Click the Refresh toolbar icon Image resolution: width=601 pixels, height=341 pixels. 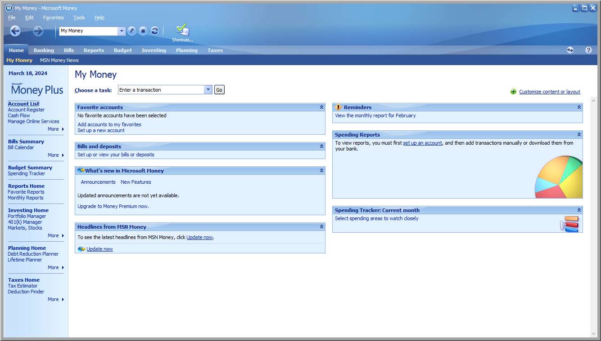pyautogui.click(x=155, y=31)
